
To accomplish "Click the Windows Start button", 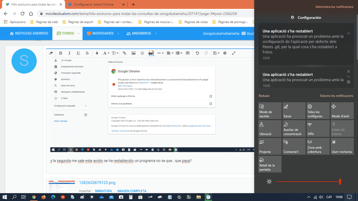I will pyautogui.click(x=5, y=197).
